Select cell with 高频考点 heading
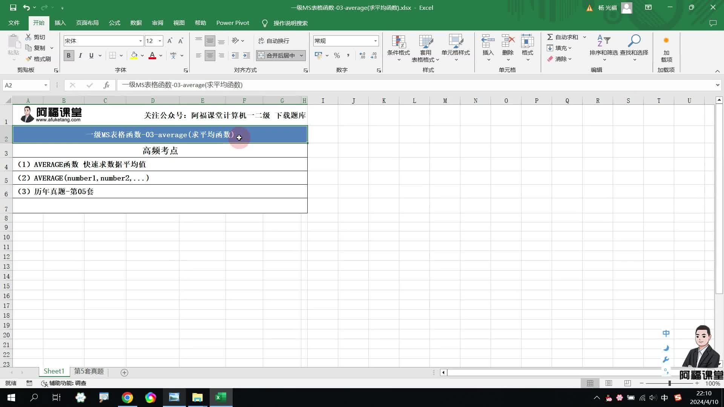This screenshot has width=724, height=407. point(160,151)
